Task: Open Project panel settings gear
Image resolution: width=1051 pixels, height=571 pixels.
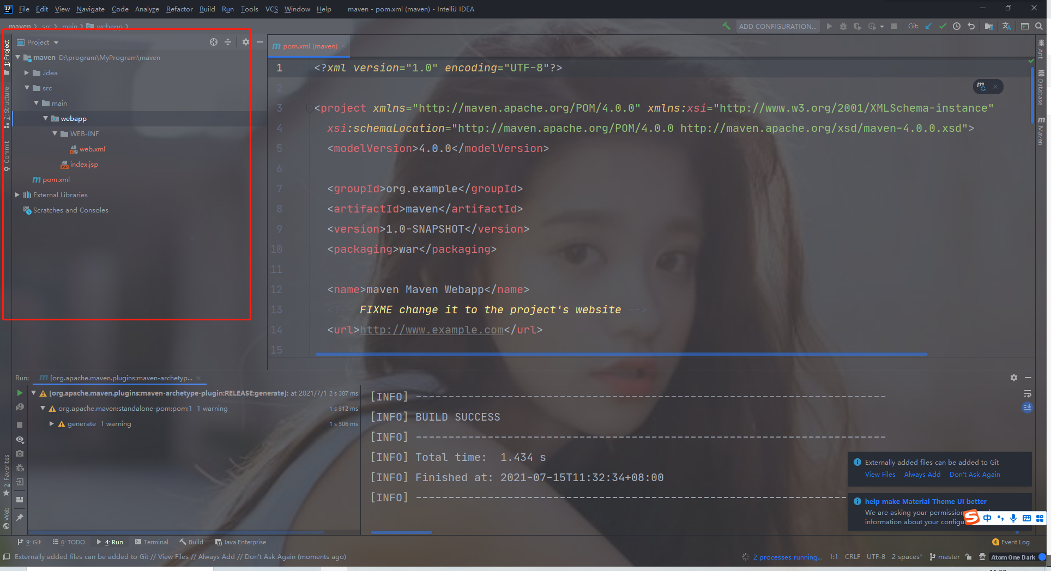Action: pyautogui.click(x=246, y=42)
